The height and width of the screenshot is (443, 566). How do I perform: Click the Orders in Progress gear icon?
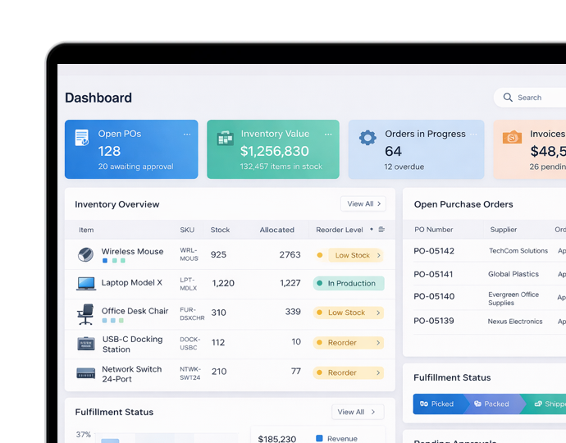(367, 138)
